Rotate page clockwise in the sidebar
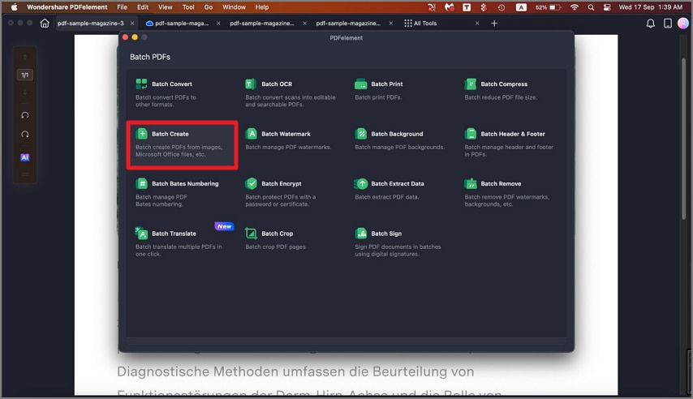Image resolution: width=693 pixels, height=399 pixels. (24, 135)
